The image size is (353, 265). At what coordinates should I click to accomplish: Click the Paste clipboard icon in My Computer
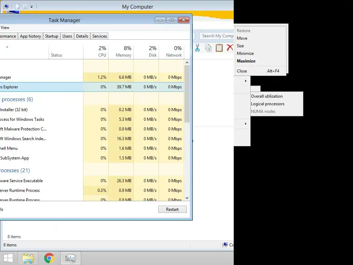(219, 48)
